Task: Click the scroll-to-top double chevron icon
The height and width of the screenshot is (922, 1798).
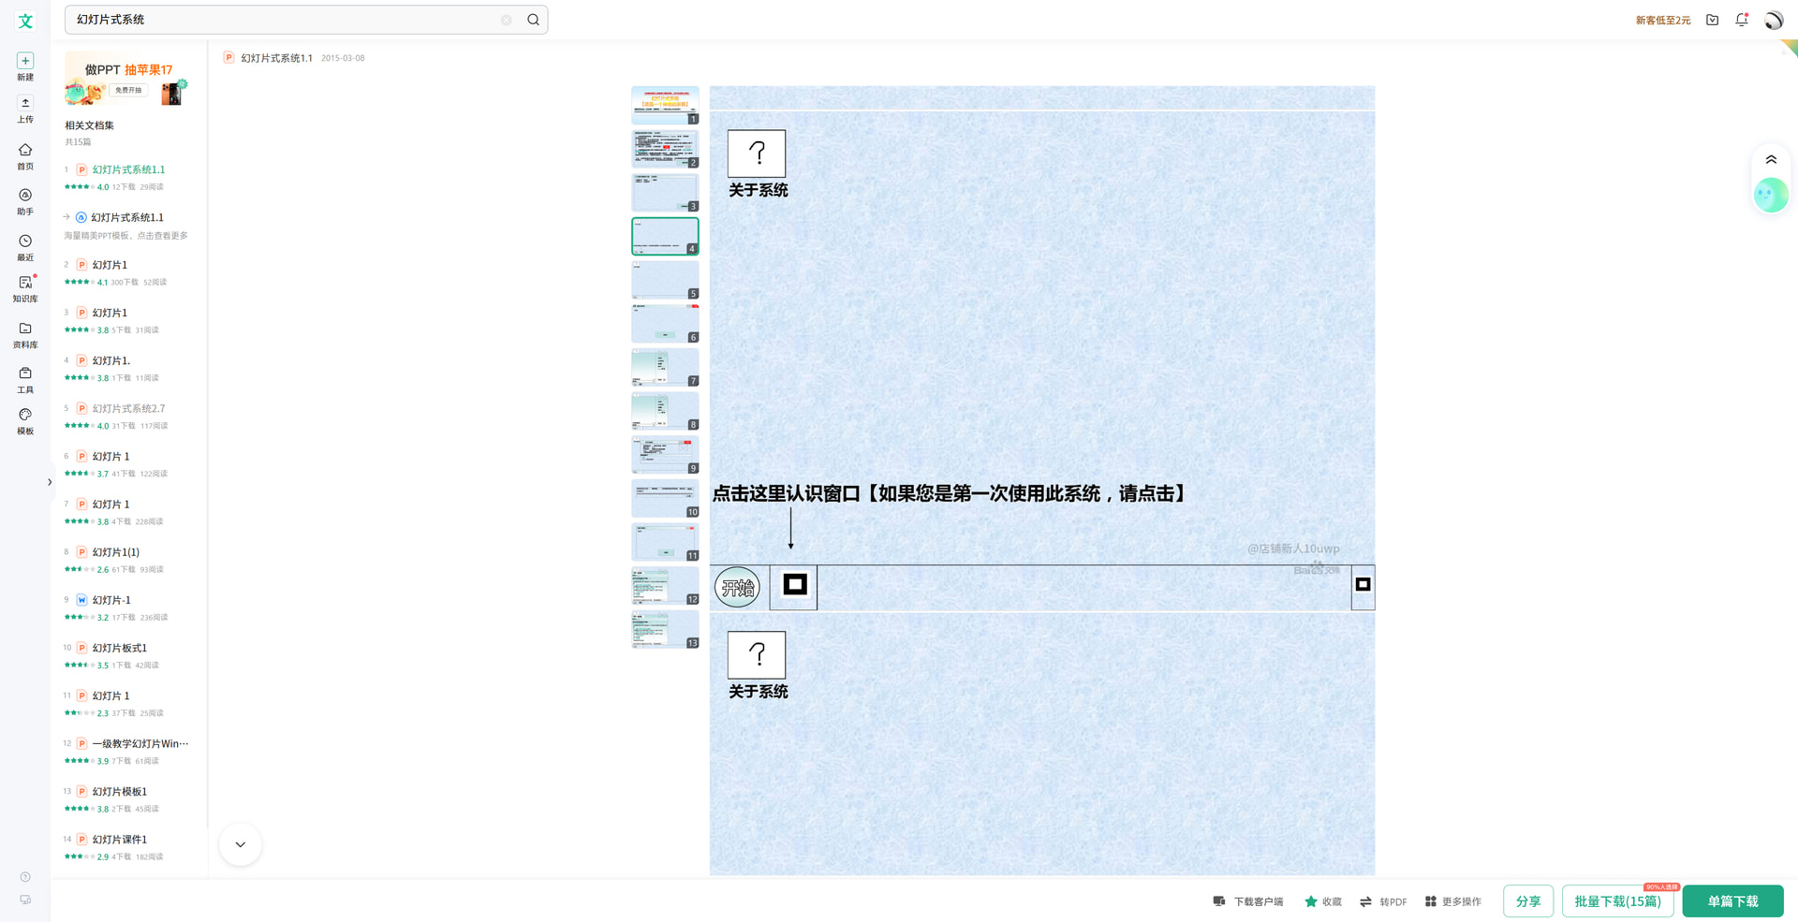Action: tap(1771, 160)
